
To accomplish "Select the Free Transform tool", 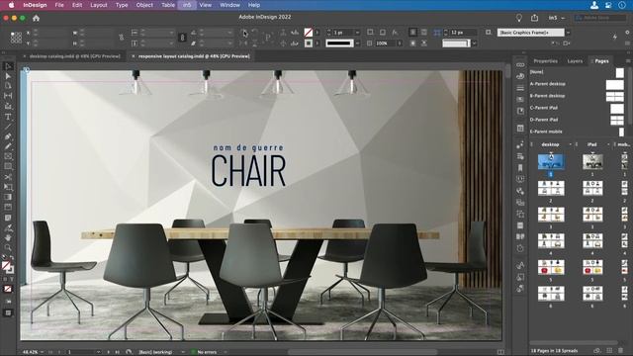I will (8, 187).
